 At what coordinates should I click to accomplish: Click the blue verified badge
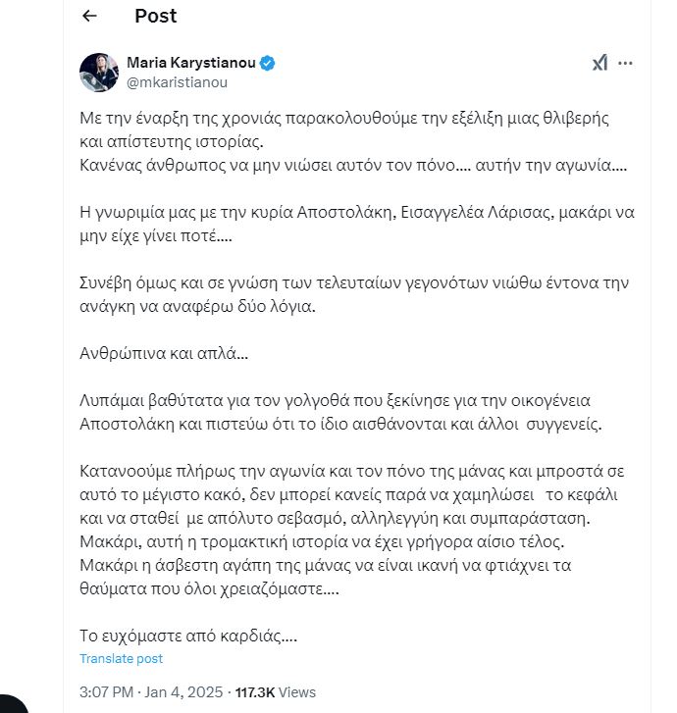(x=268, y=63)
